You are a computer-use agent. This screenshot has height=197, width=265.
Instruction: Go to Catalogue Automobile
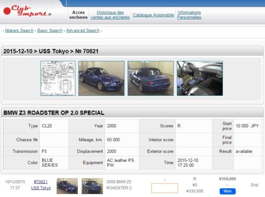click(x=153, y=15)
